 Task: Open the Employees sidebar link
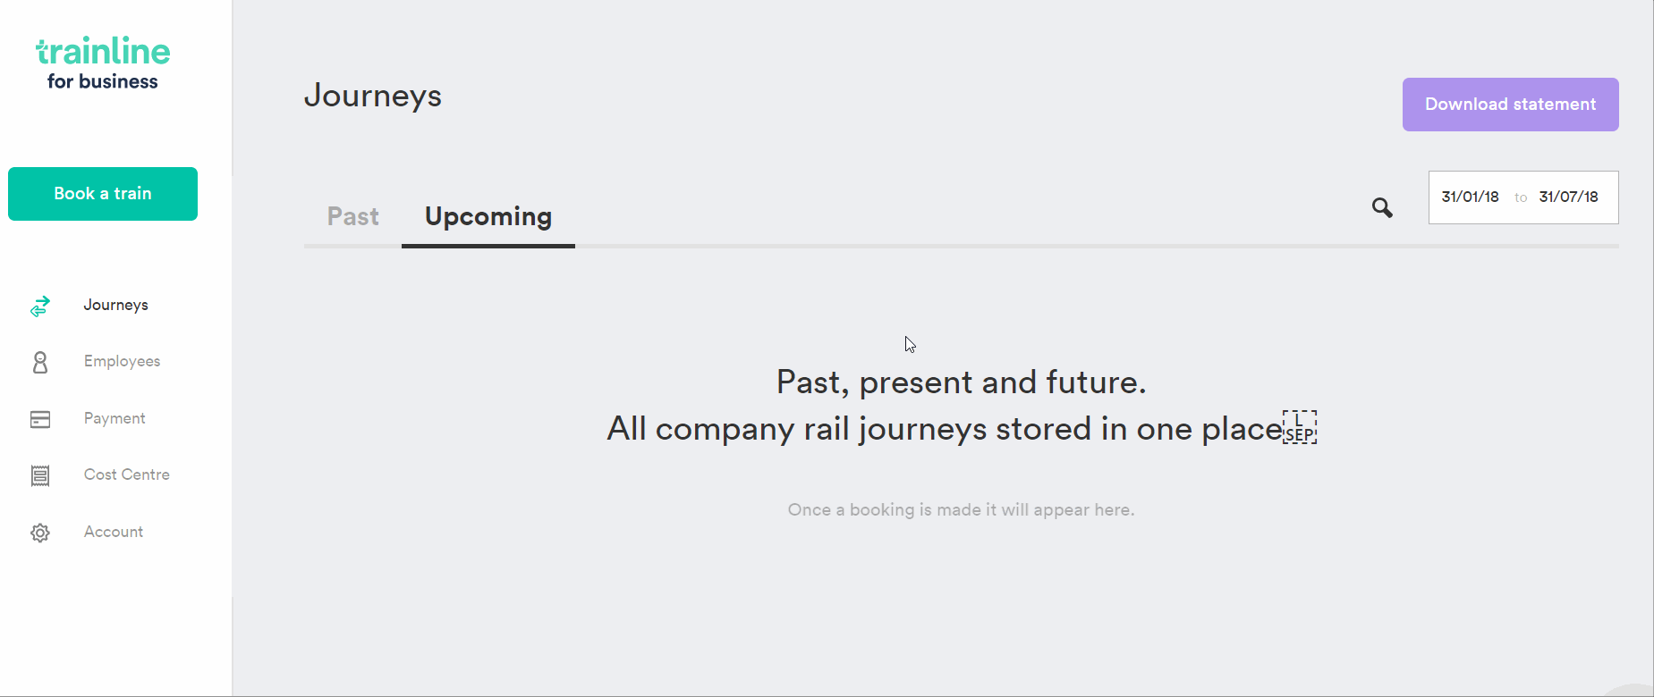click(x=123, y=362)
